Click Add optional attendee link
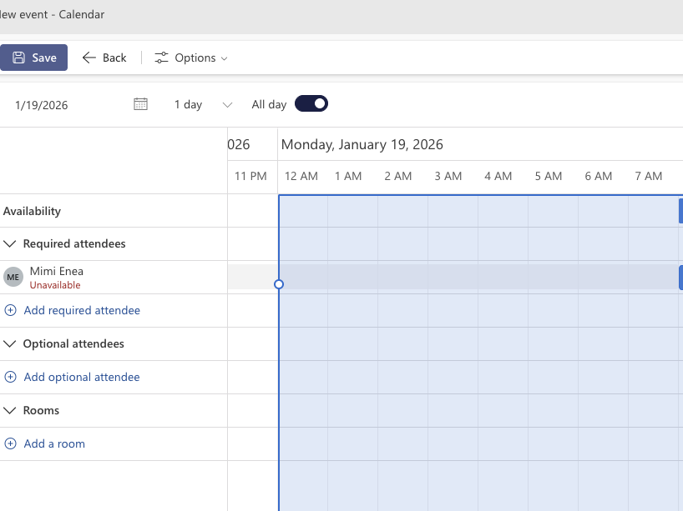Screen dimensions: 683x511 [x=82, y=377]
